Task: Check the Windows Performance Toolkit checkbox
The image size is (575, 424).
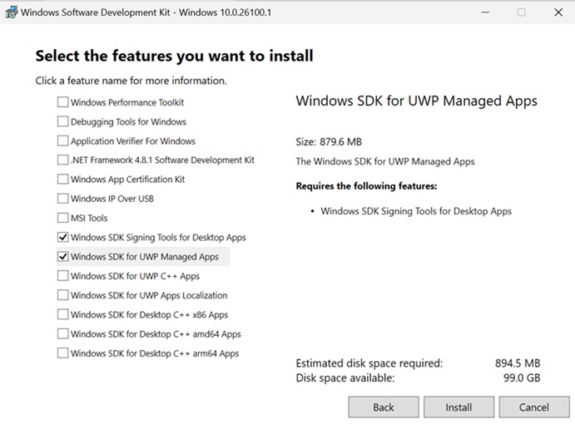Action: (x=62, y=102)
